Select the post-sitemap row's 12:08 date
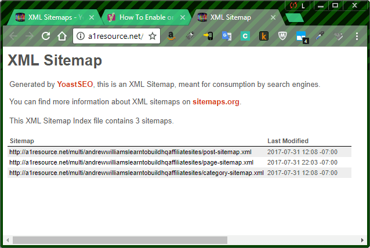The image size is (370, 248). point(302,152)
